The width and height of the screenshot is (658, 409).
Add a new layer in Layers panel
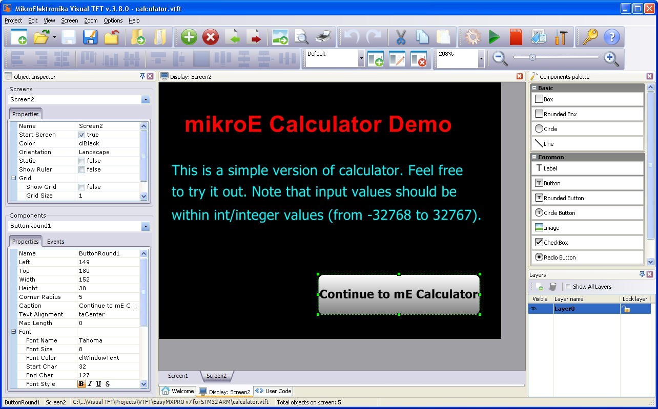[539, 287]
